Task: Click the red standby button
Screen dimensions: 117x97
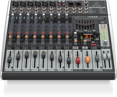Action: 93,45
